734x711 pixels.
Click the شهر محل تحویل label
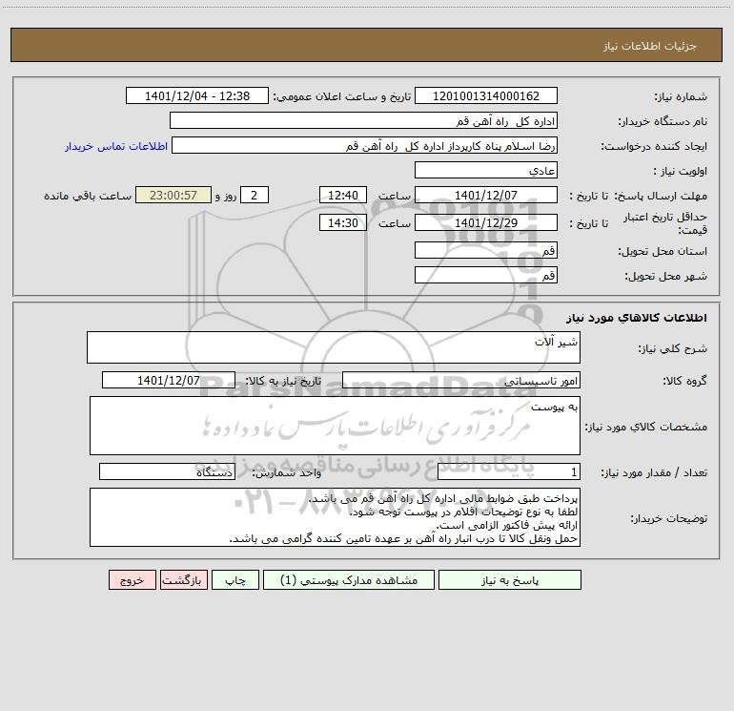tap(666, 277)
